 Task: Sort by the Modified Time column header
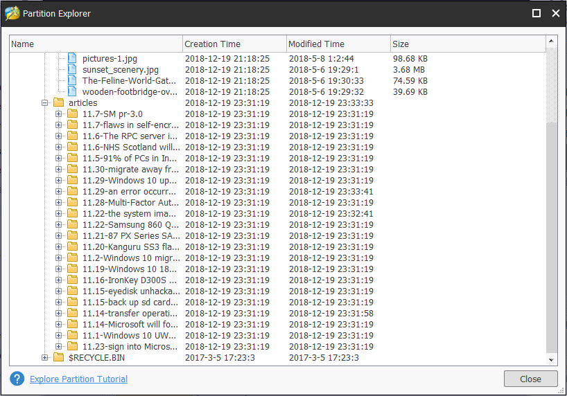pyautogui.click(x=338, y=44)
